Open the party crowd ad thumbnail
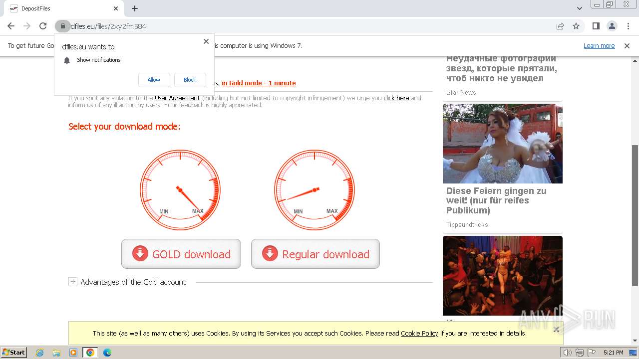This screenshot has height=359, width=639. (x=503, y=276)
